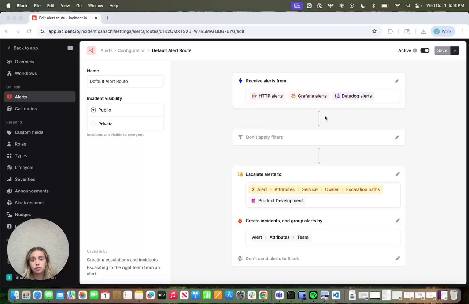Viewport: 469px width, 304px height.
Task: Open Types in sidebar
Action: [40, 155]
